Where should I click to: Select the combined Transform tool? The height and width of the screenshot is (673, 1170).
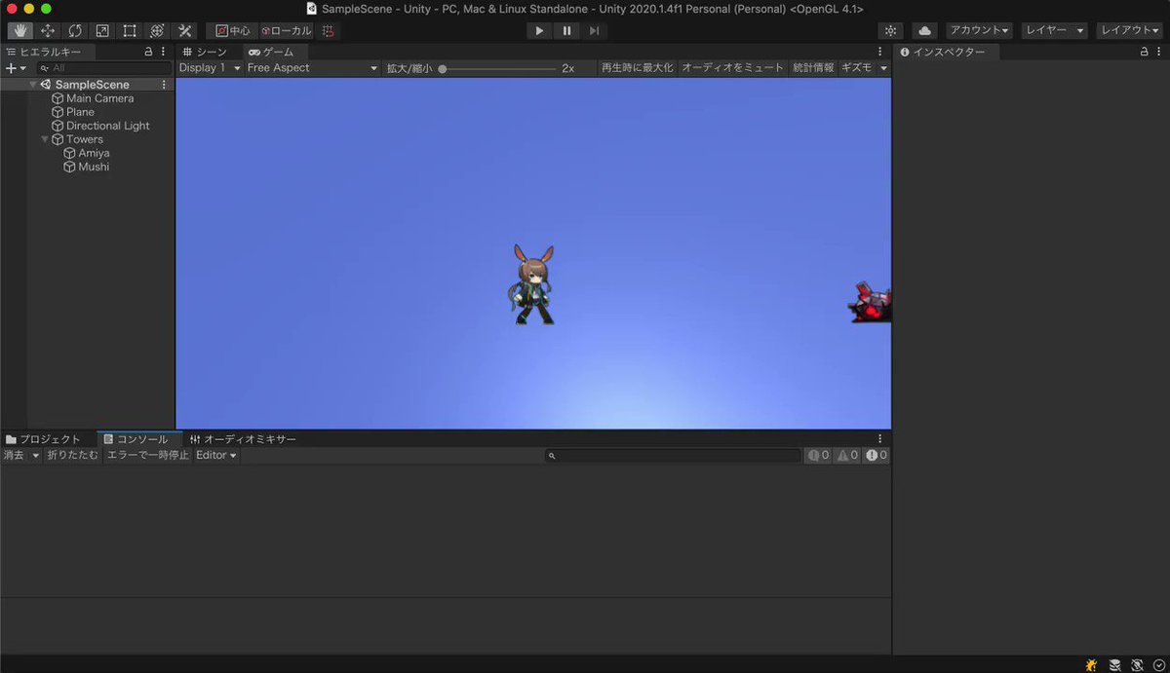pos(157,30)
